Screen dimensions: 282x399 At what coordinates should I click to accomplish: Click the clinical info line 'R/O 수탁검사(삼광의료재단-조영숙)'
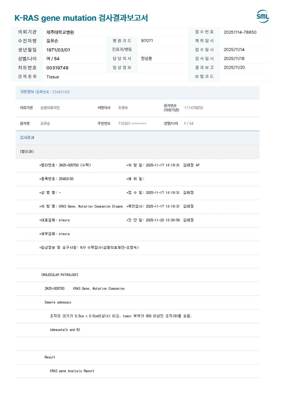pyautogui.click(x=109, y=248)
